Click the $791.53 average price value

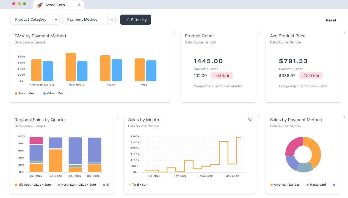(x=293, y=61)
